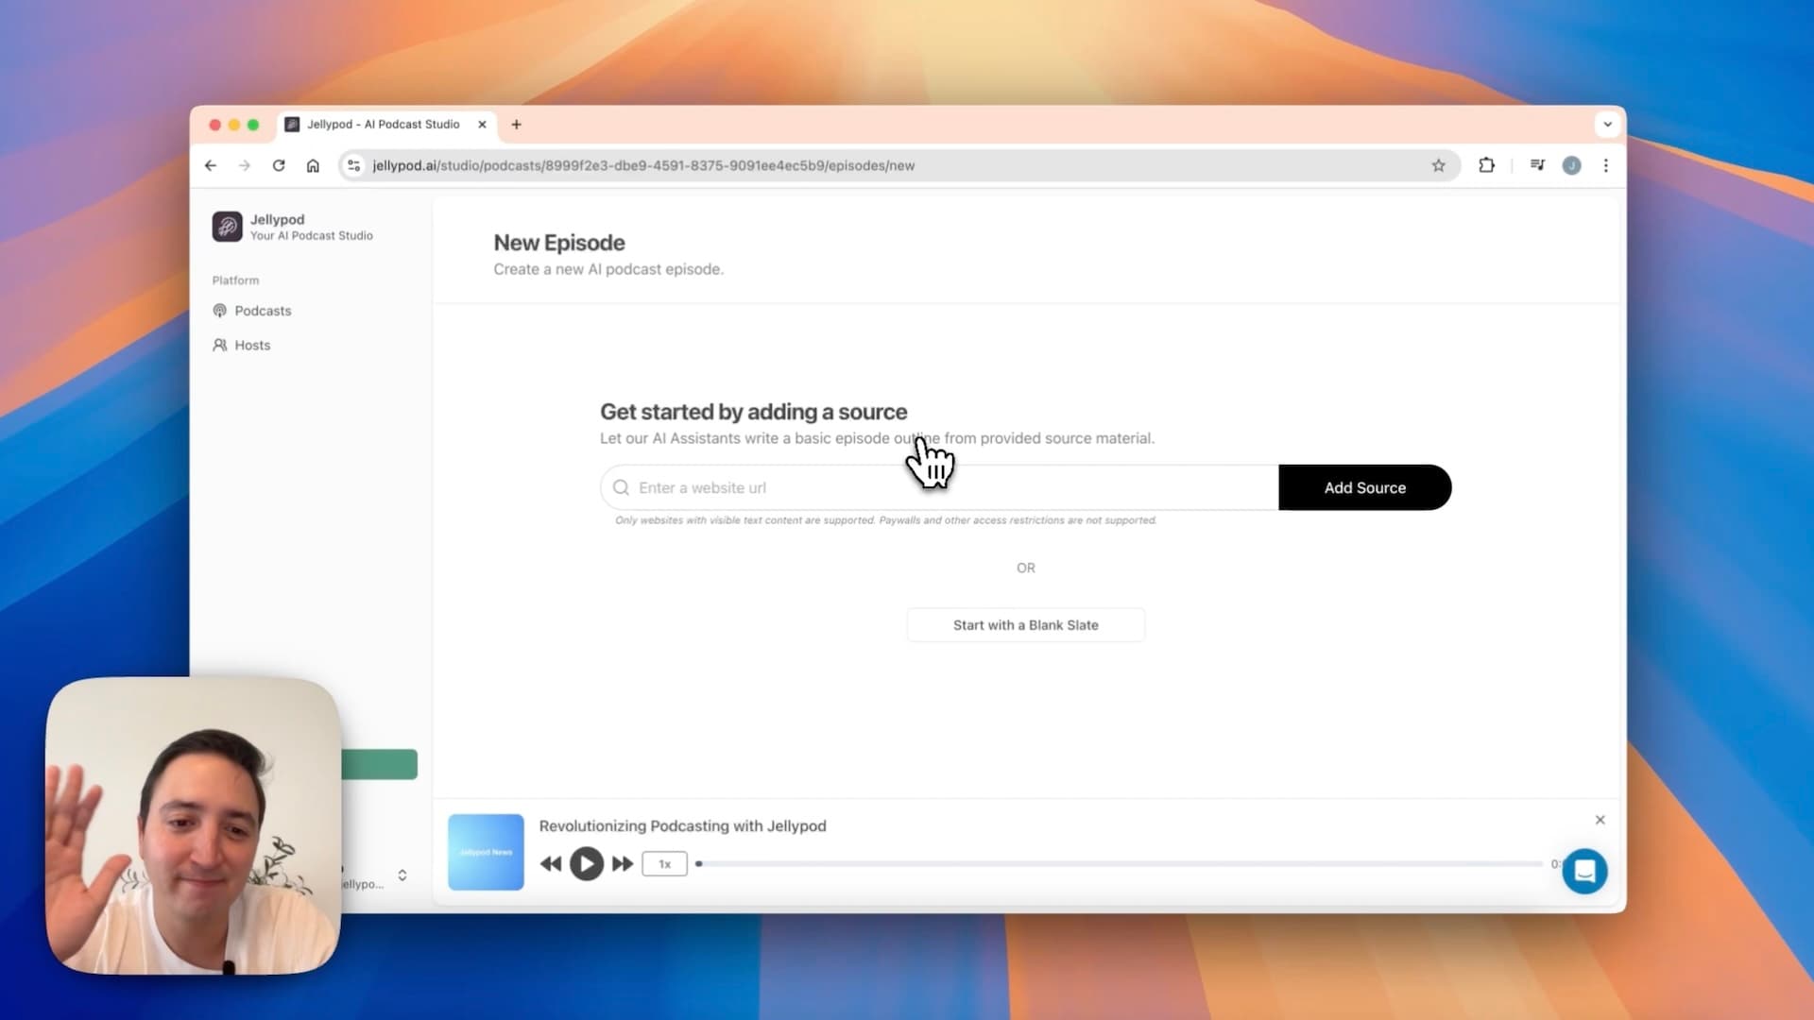Click the play button in podcast player
Image resolution: width=1814 pixels, height=1020 pixels.
[586, 863]
